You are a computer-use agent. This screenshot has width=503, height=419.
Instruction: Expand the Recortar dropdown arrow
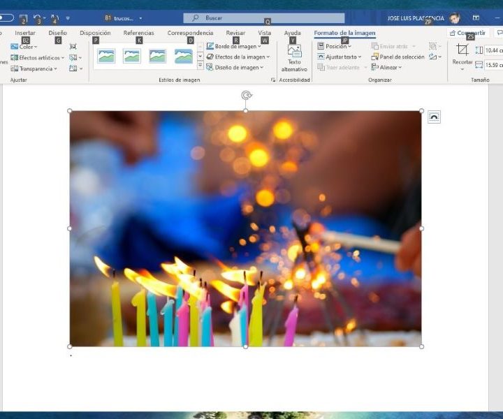point(462,69)
